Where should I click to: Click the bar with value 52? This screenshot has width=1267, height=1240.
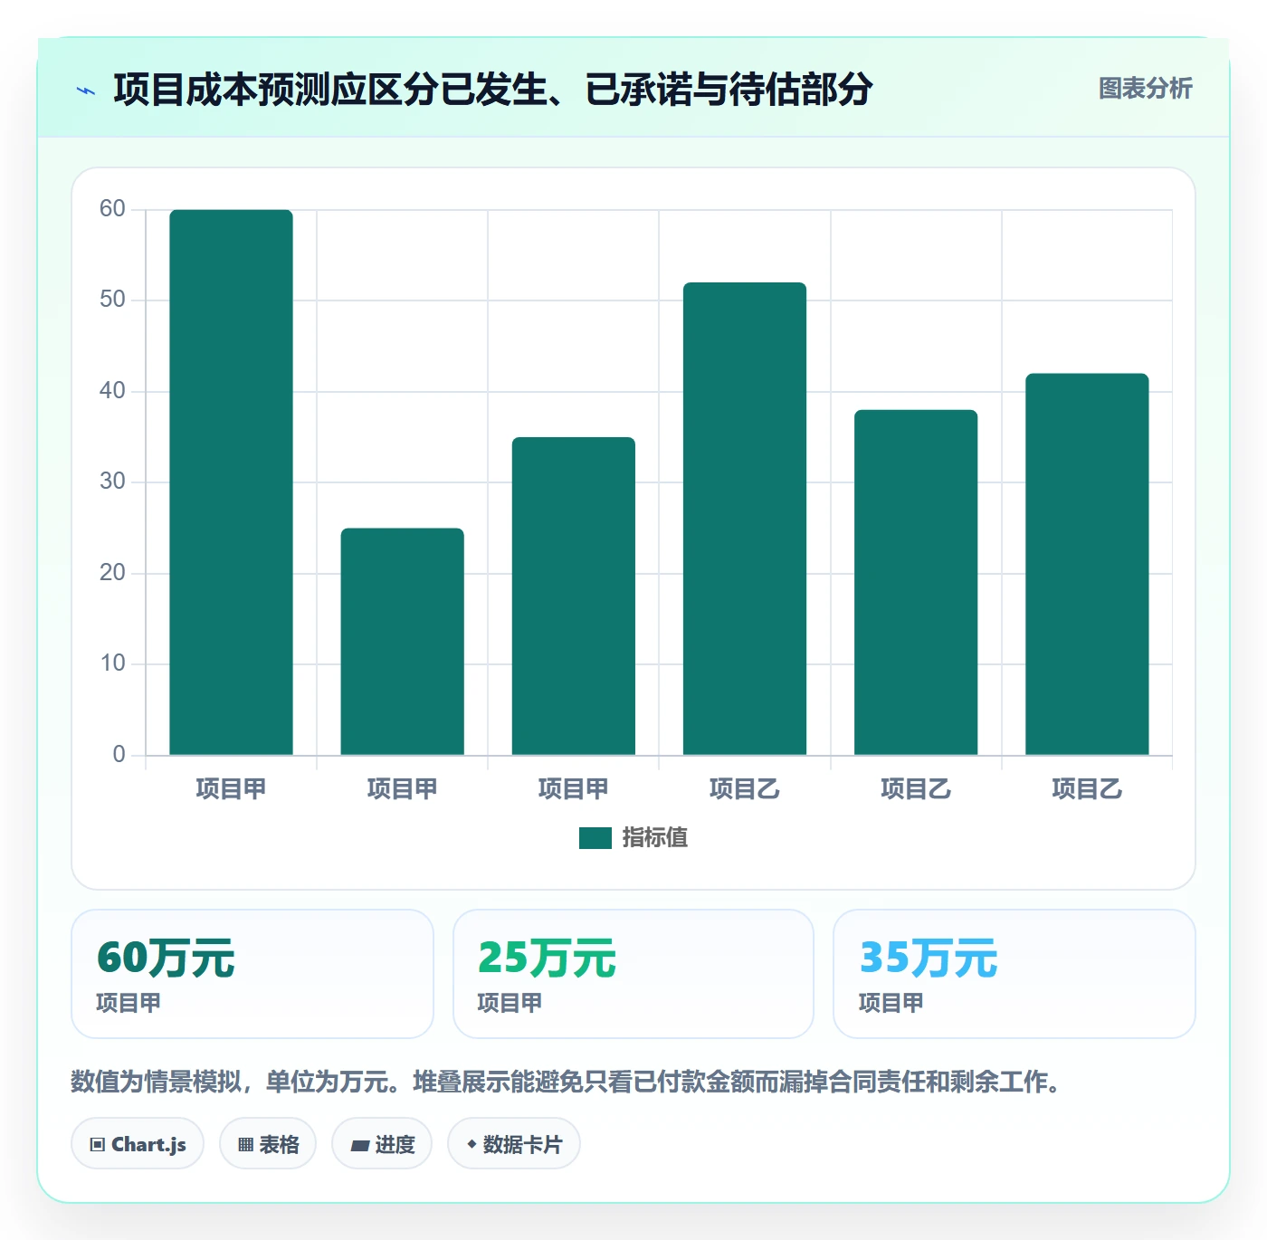745,519
